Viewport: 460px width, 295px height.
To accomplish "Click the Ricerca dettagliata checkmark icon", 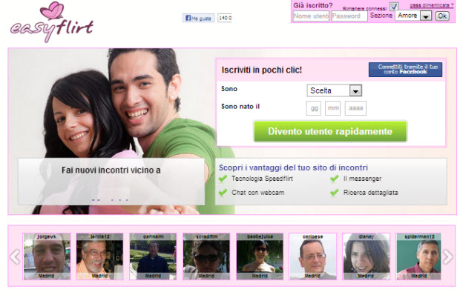I will click(335, 193).
